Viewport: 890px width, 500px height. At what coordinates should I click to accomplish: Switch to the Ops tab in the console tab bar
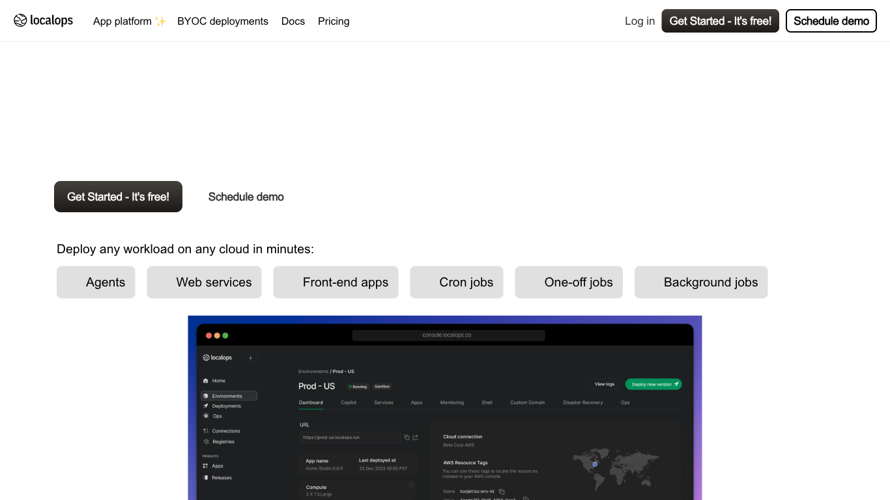(625, 402)
